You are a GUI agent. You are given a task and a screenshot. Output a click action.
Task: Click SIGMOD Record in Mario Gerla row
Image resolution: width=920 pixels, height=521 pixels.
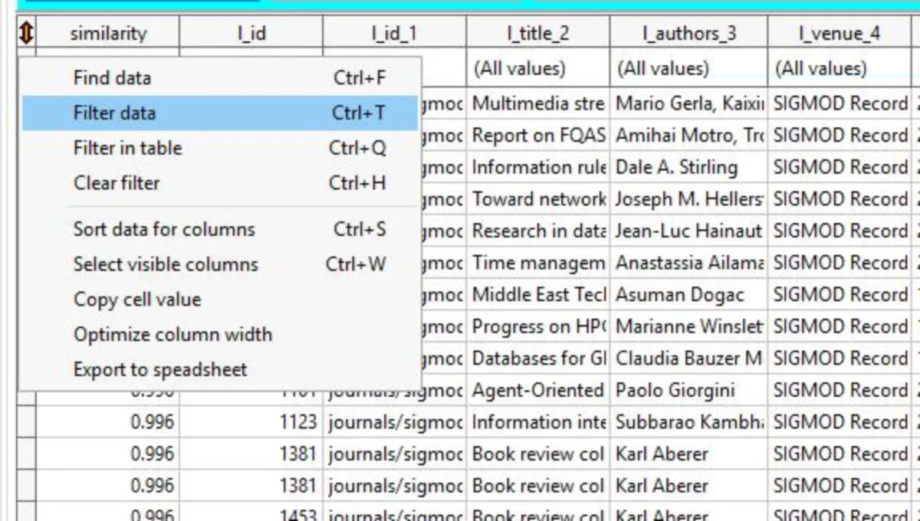[839, 104]
